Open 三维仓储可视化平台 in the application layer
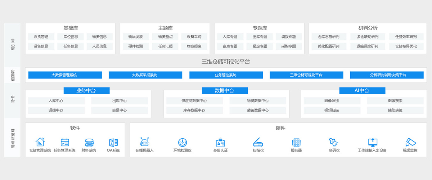432x180 pixels. 306,75
